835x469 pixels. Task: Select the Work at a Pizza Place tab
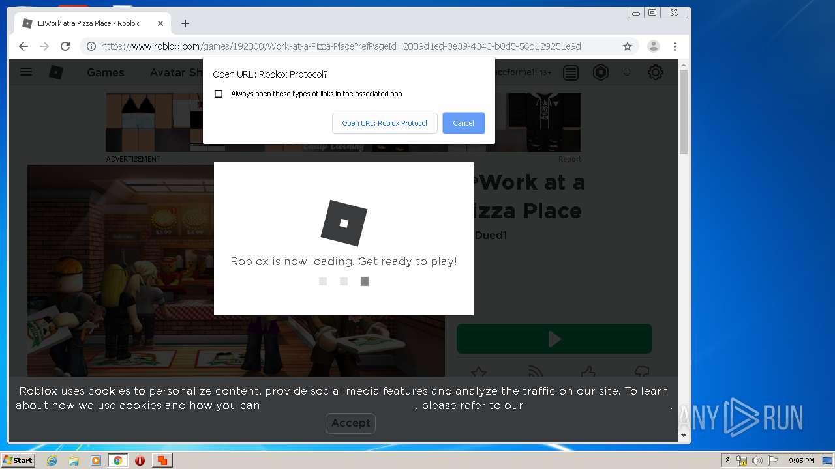pyautogui.click(x=91, y=23)
